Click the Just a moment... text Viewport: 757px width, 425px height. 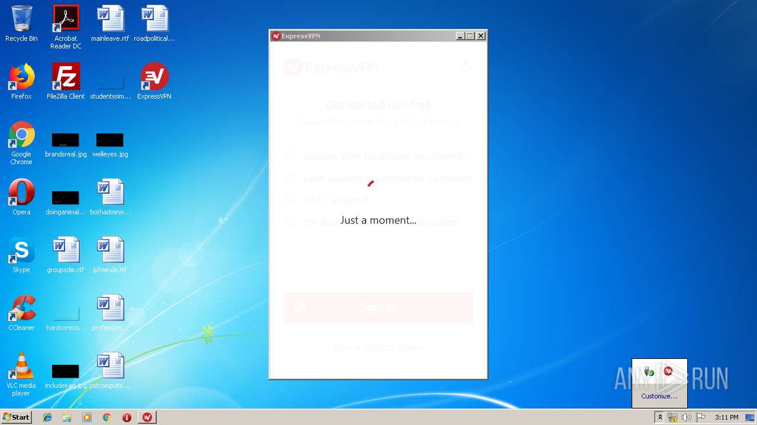[x=378, y=220]
